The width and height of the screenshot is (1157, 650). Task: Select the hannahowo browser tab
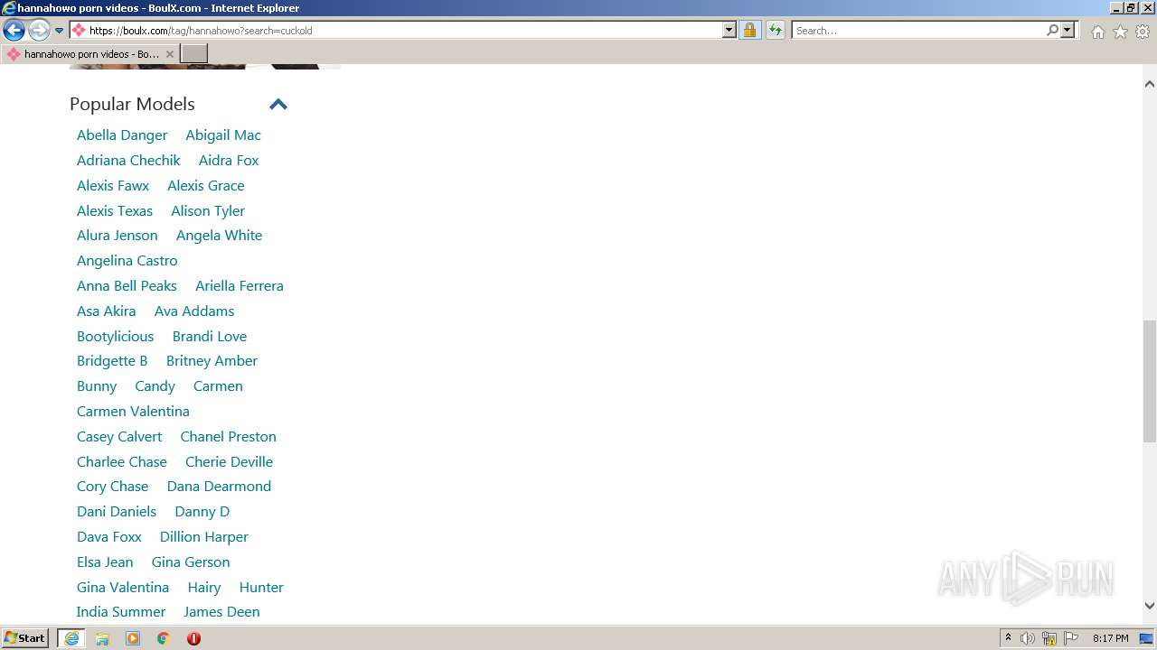point(89,54)
